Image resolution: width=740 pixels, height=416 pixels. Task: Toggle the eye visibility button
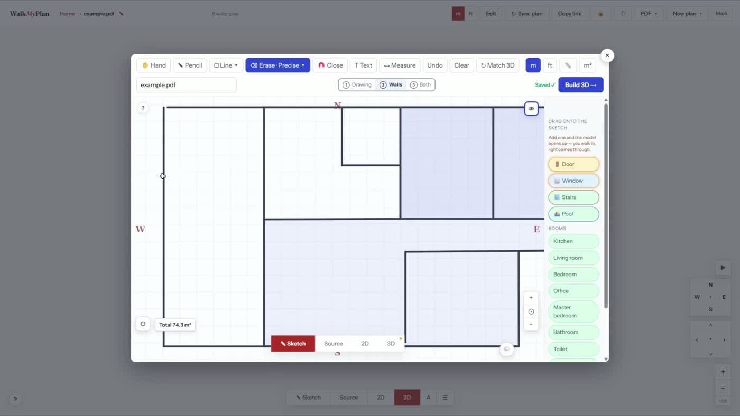click(531, 109)
